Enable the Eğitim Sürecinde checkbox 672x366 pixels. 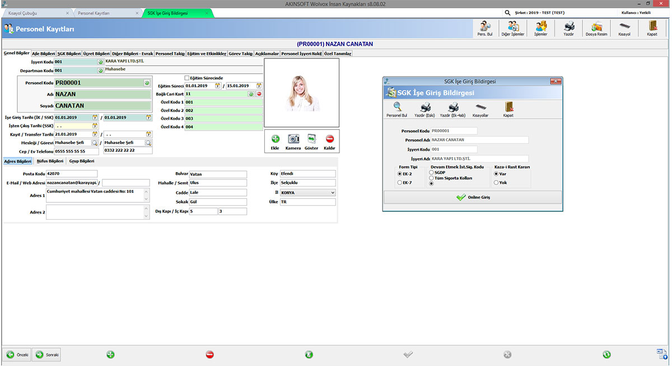click(x=188, y=78)
